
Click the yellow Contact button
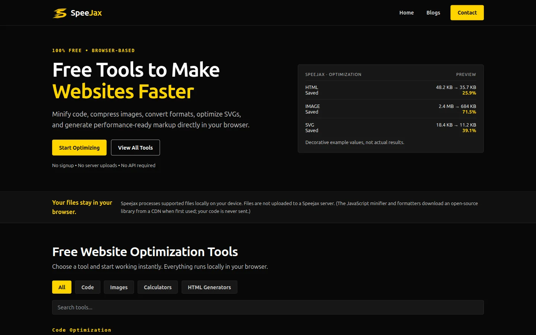(x=467, y=13)
